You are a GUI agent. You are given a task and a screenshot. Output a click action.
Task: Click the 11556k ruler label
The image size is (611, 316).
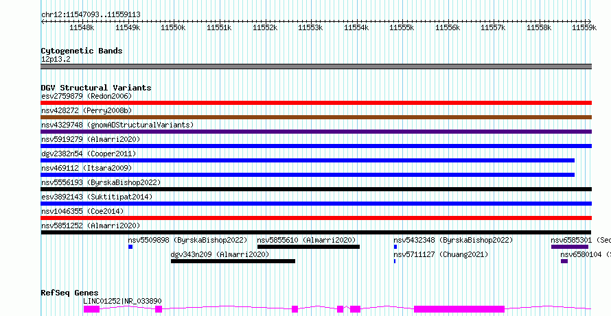point(448,27)
